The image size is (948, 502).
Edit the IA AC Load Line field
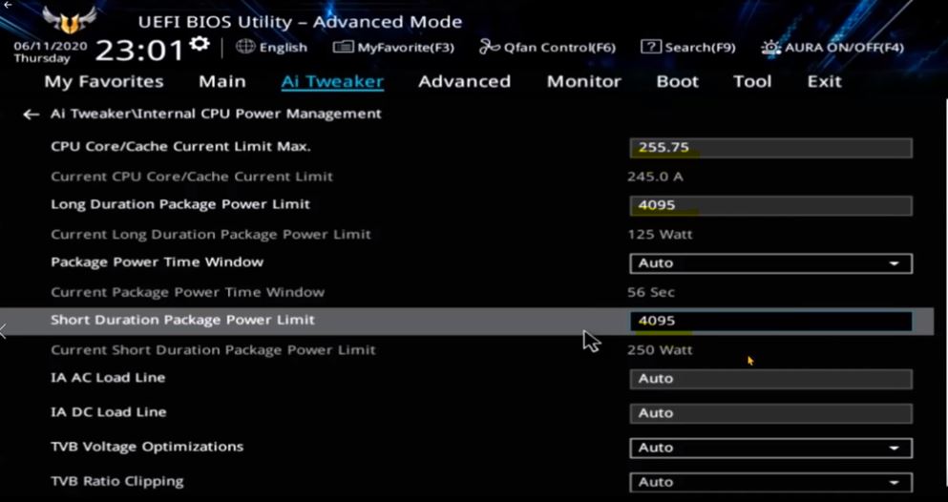pos(770,379)
